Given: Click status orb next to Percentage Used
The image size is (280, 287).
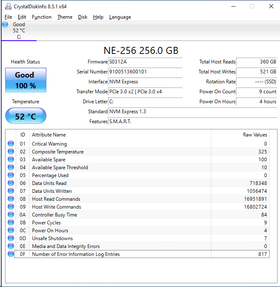Looking at the screenshot, I should [x=11, y=175].
